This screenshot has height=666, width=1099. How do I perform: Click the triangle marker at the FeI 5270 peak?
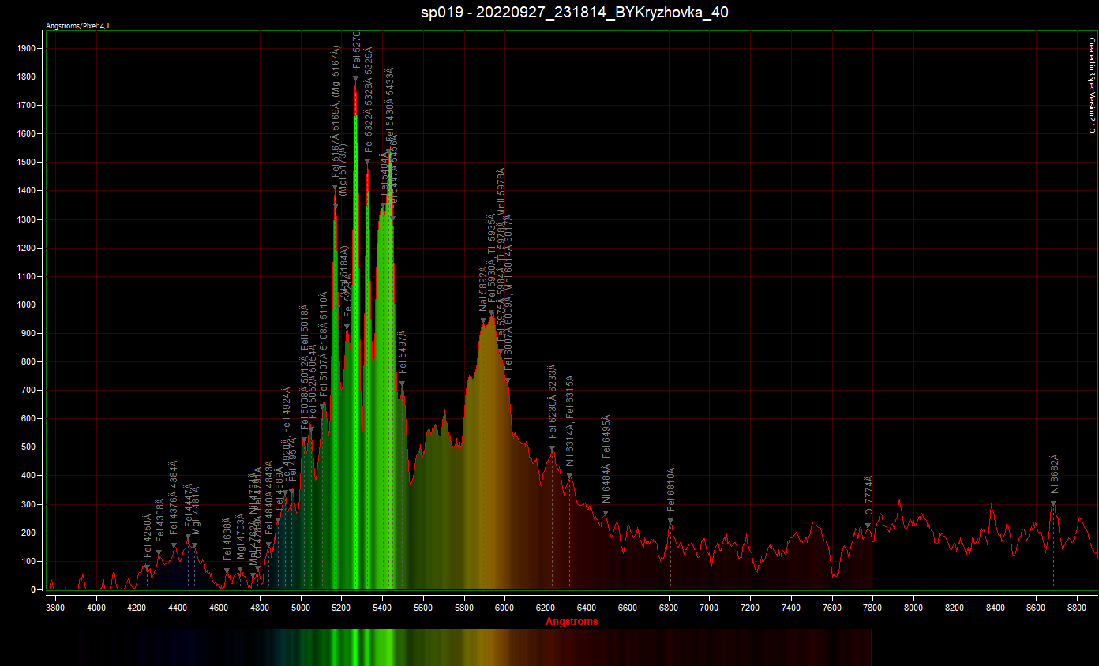[x=355, y=78]
